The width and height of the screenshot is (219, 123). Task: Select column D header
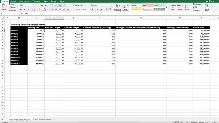point(54,18)
